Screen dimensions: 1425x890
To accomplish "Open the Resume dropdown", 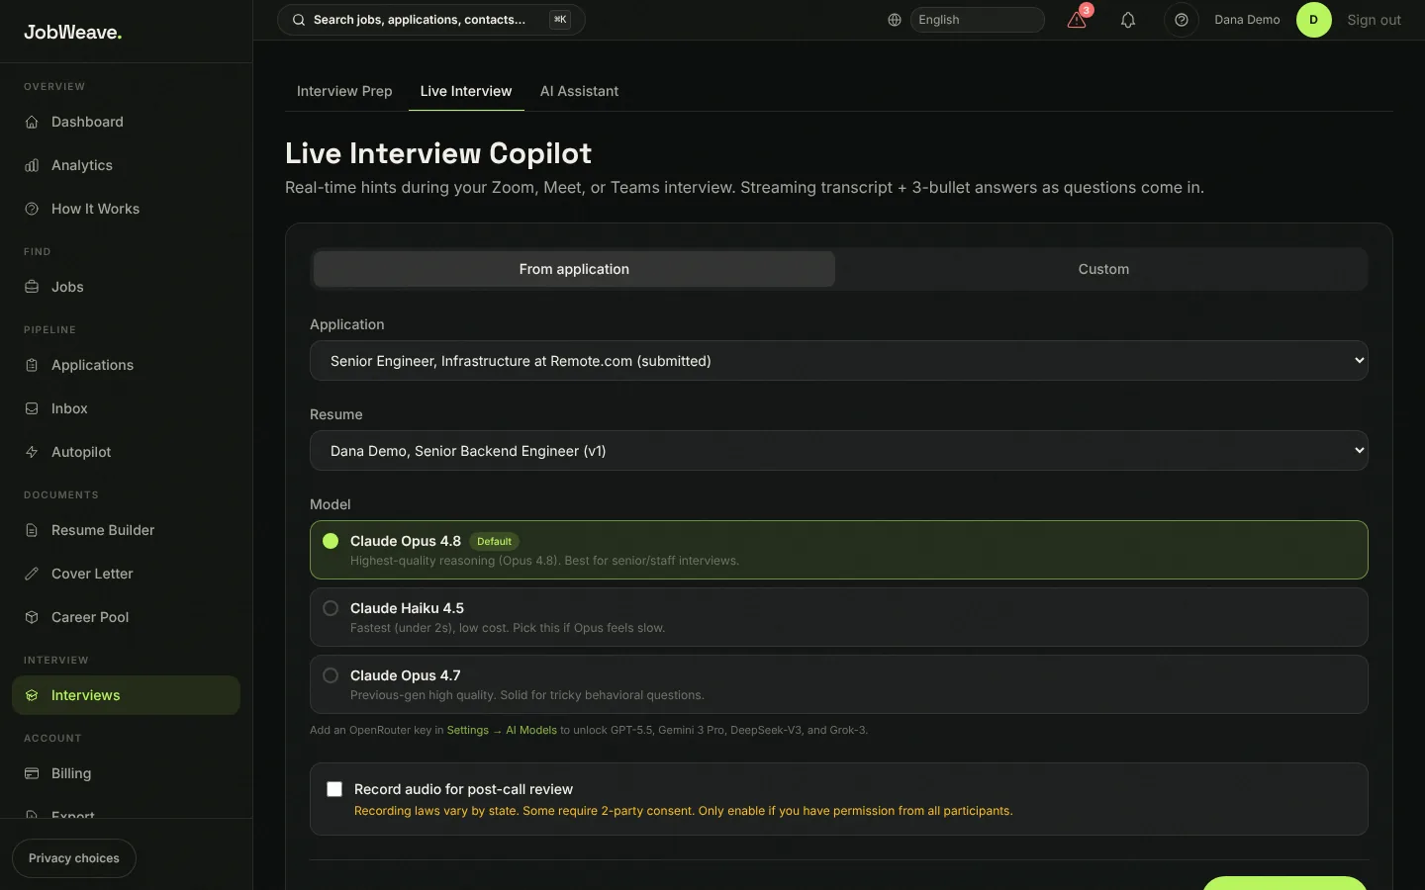I will [839, 451].
